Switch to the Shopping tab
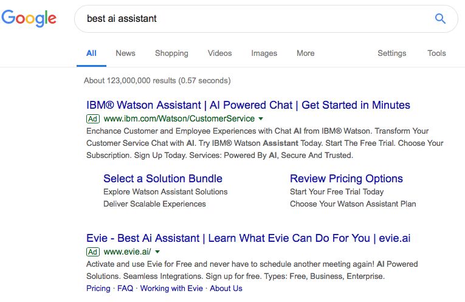Image resolution: width=465 pixels, height=302 pixels. (x=171, y=53)
